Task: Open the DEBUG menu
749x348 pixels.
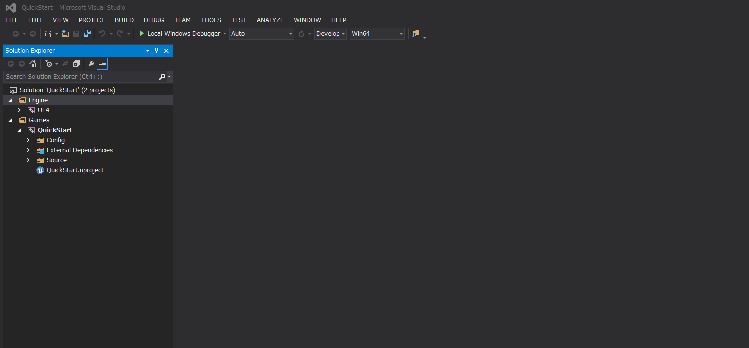Action: (x=154, y=20)
